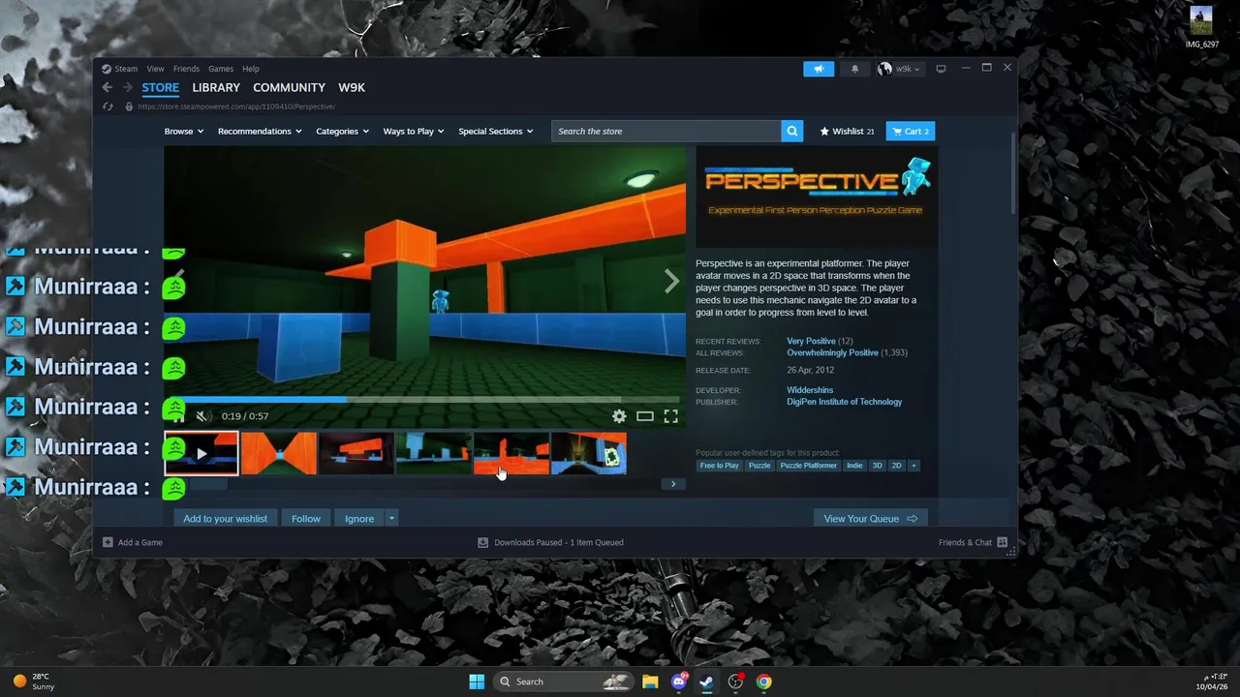Open Google Chrome from the taskbar
Image resolution: width=1240 pixels, height=697 pixels.
click(764, 682)
